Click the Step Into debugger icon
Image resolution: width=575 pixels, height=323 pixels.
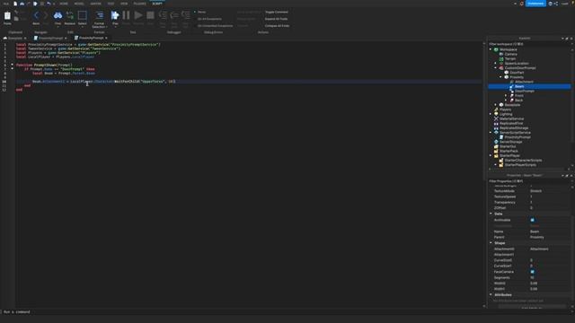point(163,15)
